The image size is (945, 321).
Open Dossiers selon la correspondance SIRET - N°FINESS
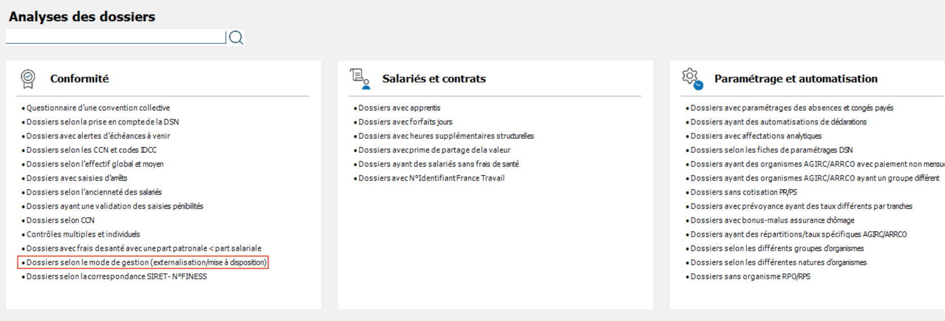coord(117,277)
